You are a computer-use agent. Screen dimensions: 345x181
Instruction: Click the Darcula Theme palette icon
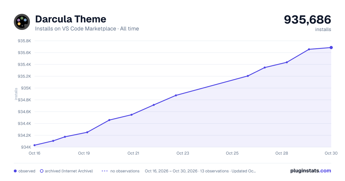click(22, 22)
